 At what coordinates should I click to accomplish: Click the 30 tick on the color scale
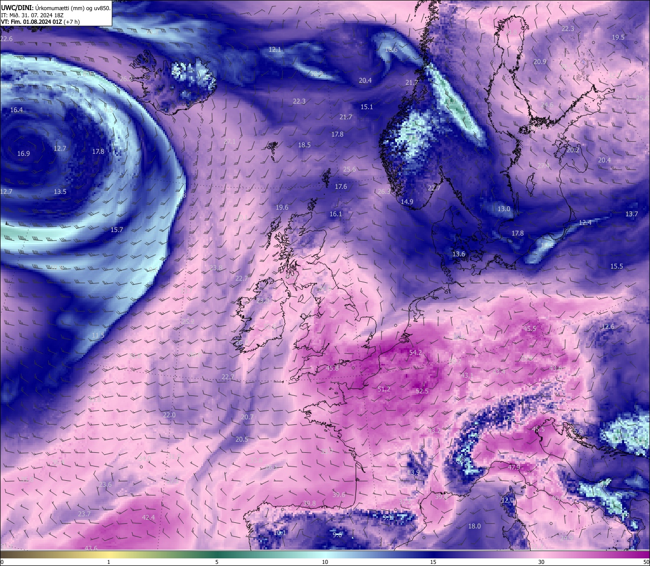tap(541, 562)
